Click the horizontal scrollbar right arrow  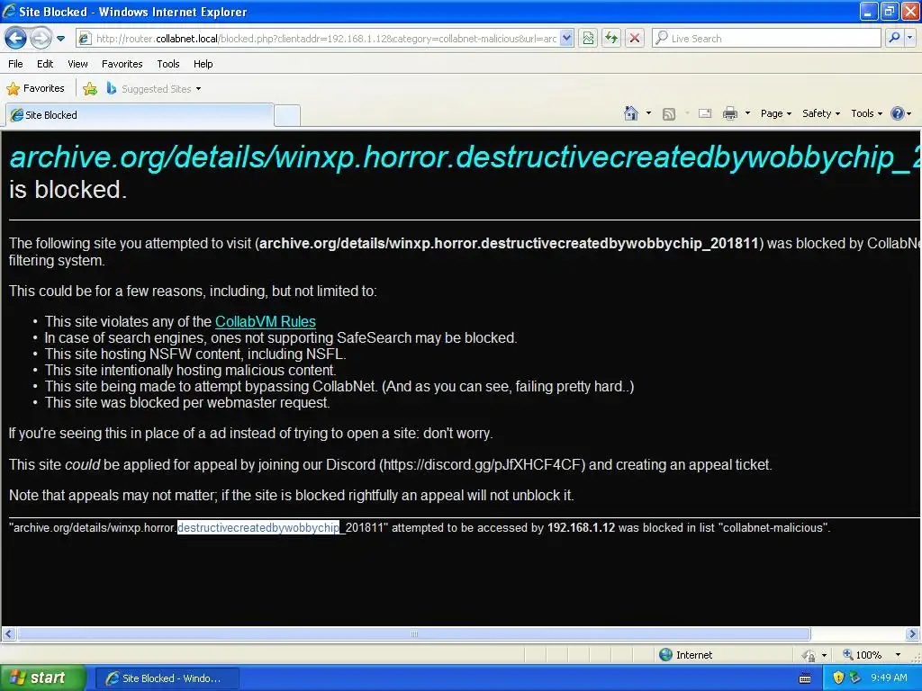pos(912,634)
